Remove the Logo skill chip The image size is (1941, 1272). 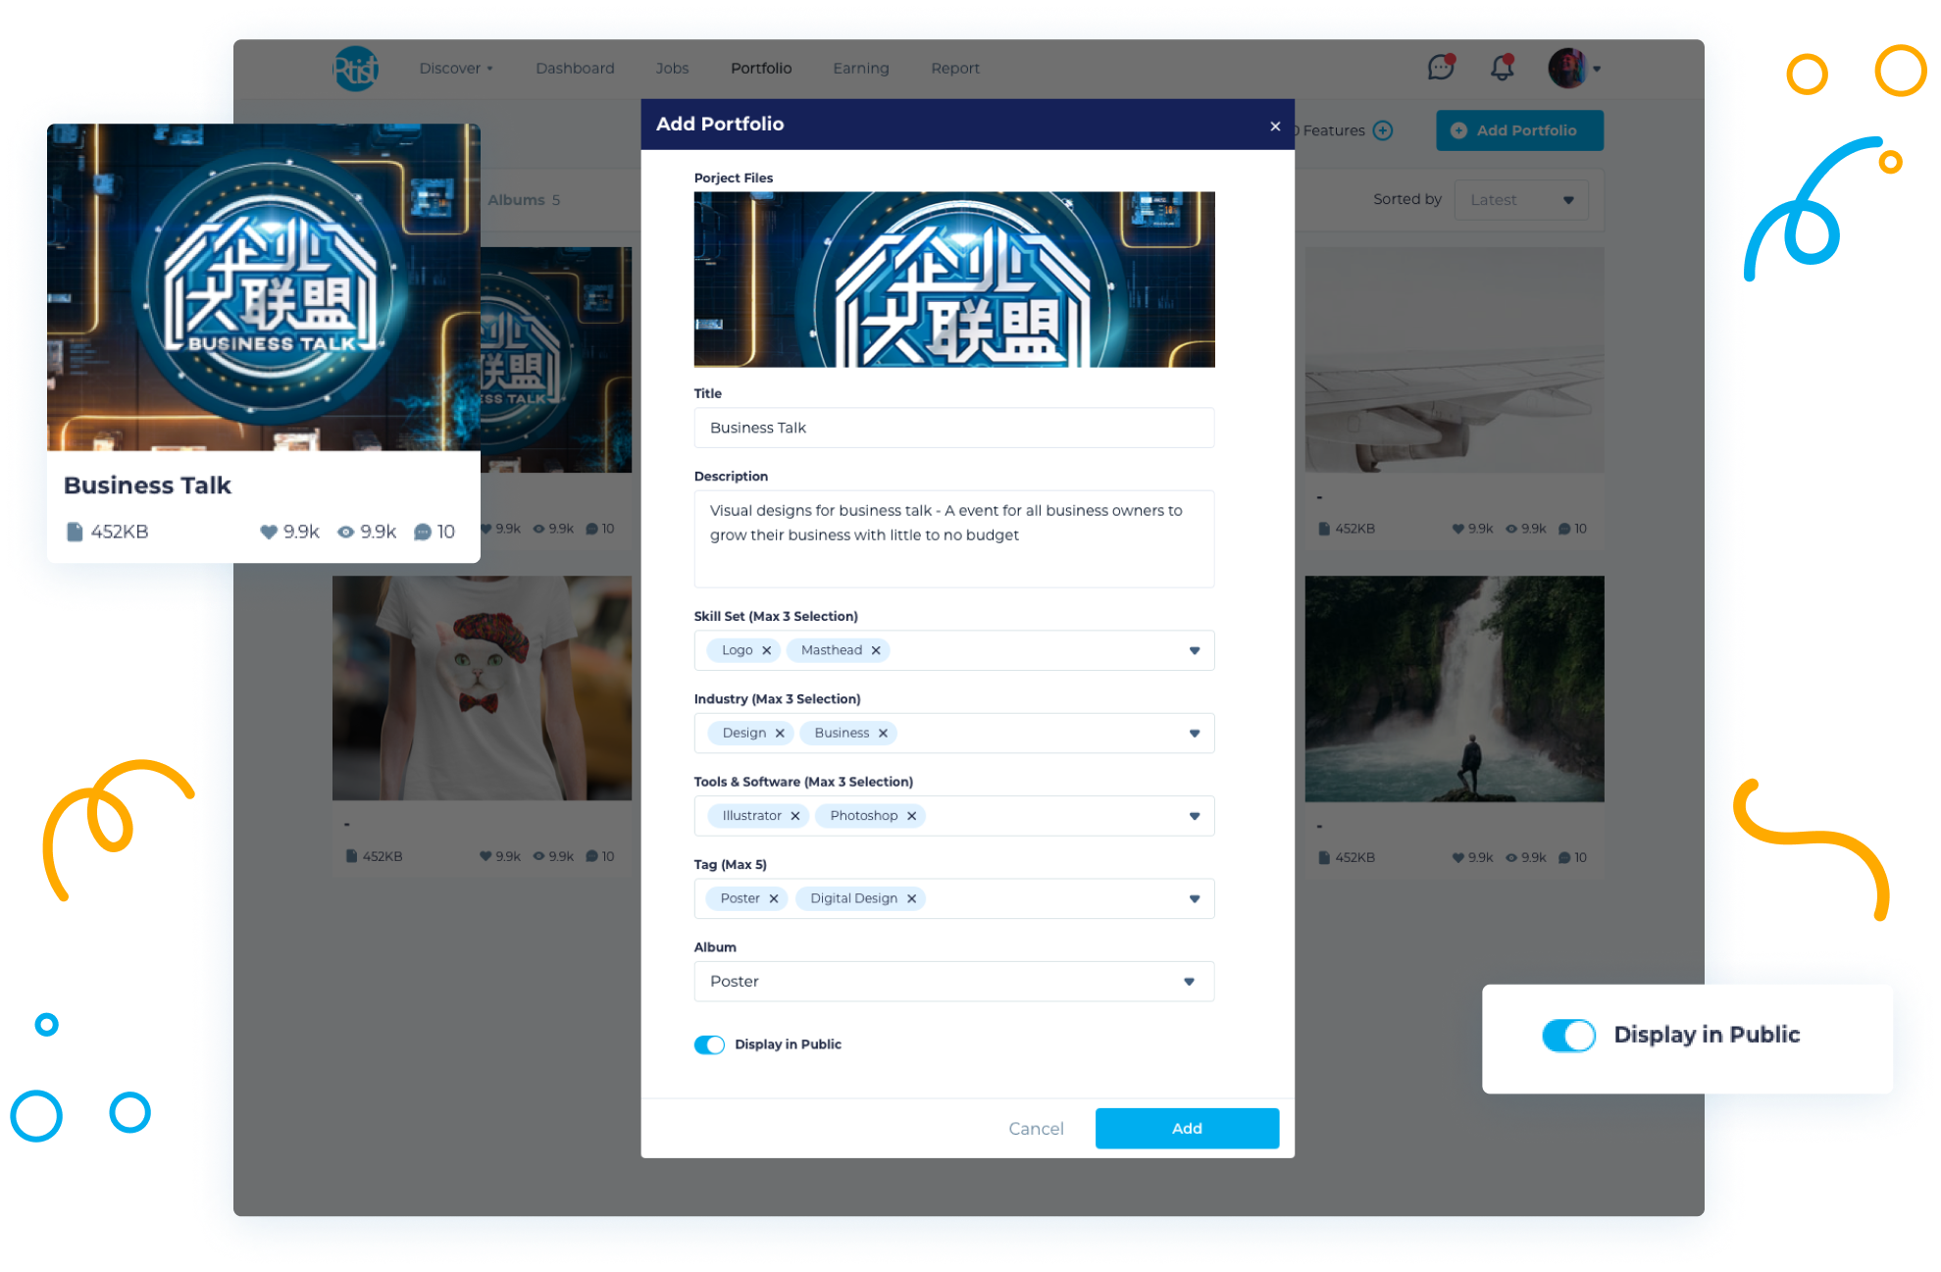(x=767, y=650)
